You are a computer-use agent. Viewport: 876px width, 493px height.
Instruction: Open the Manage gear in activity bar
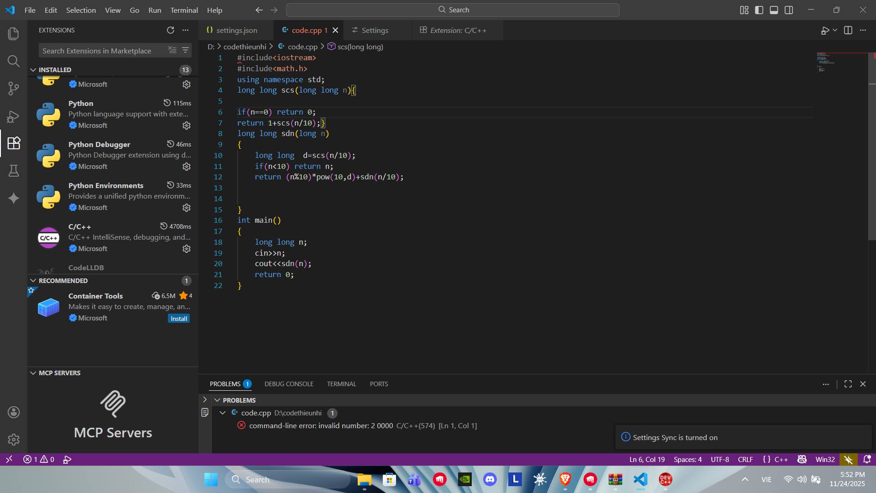(x=14, y=440)
